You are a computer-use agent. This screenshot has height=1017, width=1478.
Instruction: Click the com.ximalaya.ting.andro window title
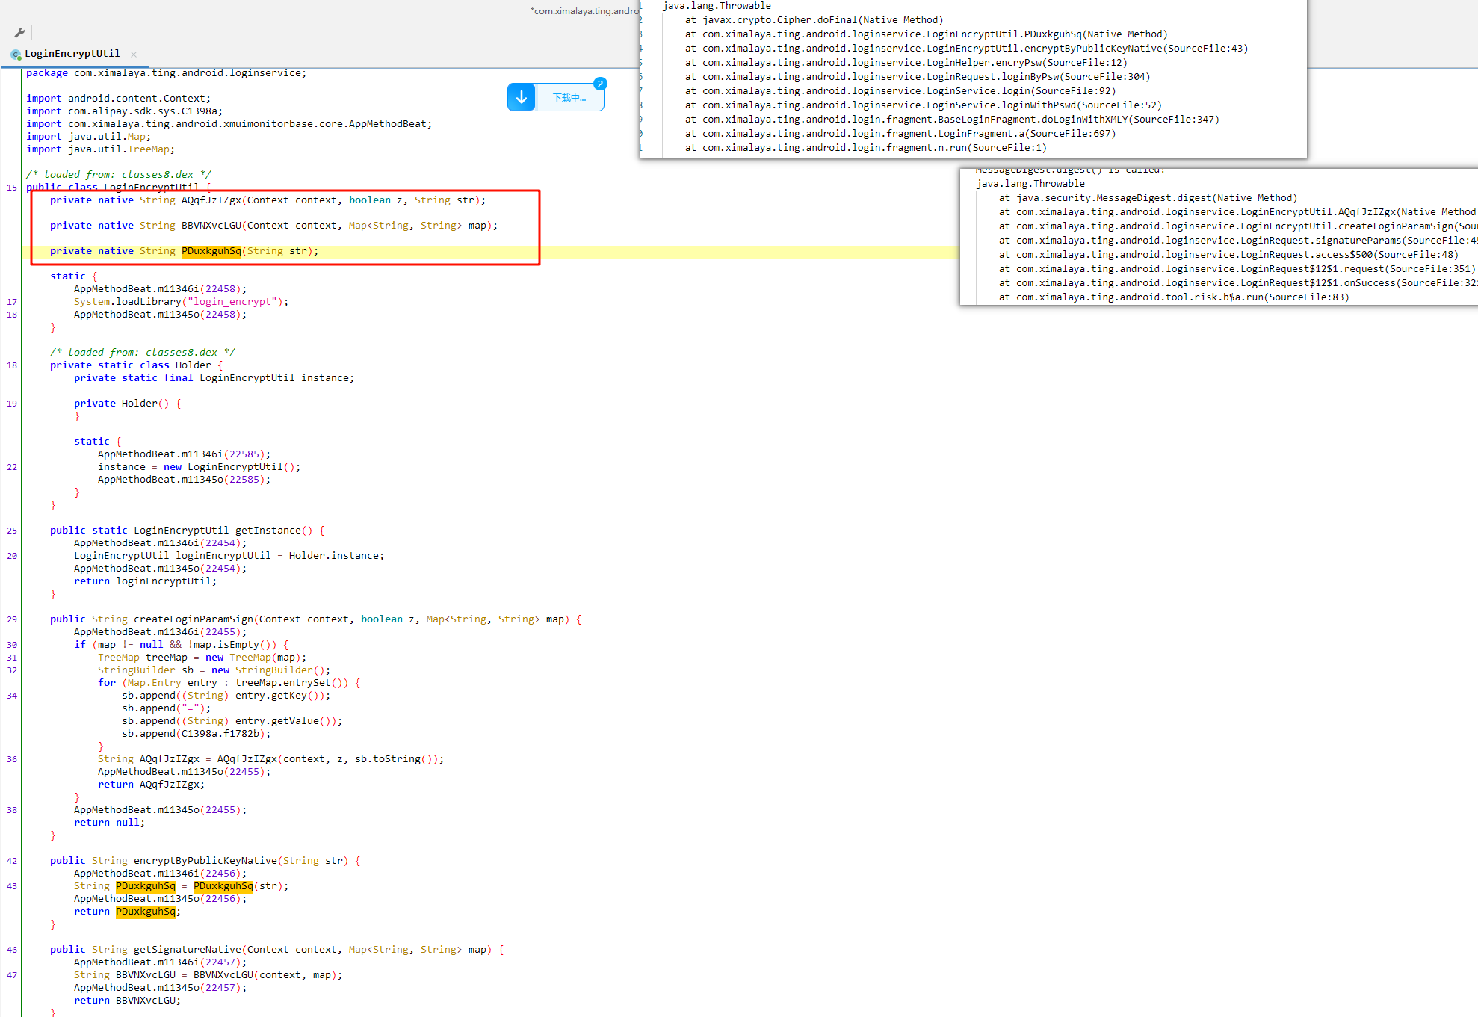584,10
